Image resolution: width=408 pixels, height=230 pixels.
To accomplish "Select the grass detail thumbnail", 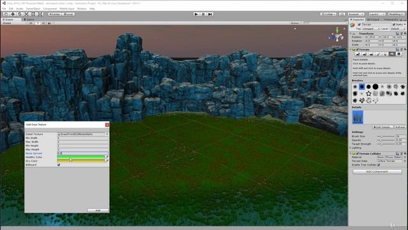I will click(358, 117).
